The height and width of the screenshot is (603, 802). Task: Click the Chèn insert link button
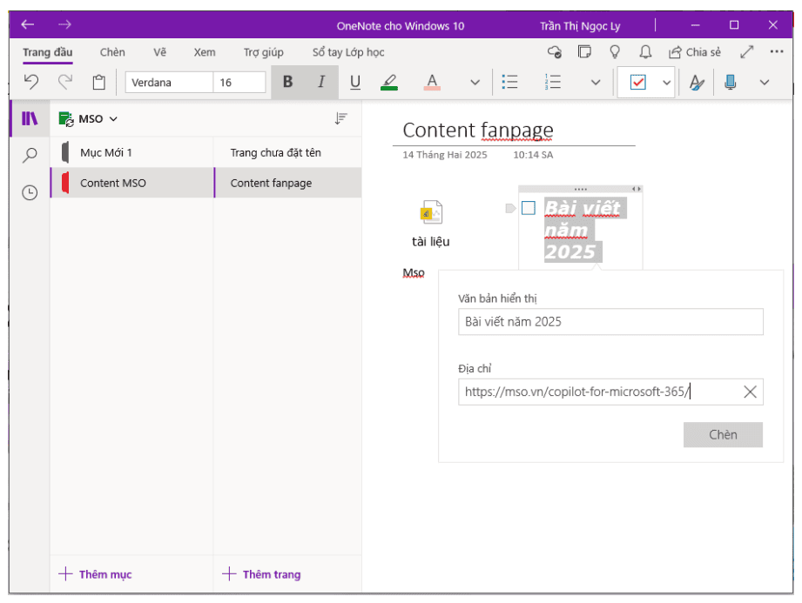tap(723, 434)
